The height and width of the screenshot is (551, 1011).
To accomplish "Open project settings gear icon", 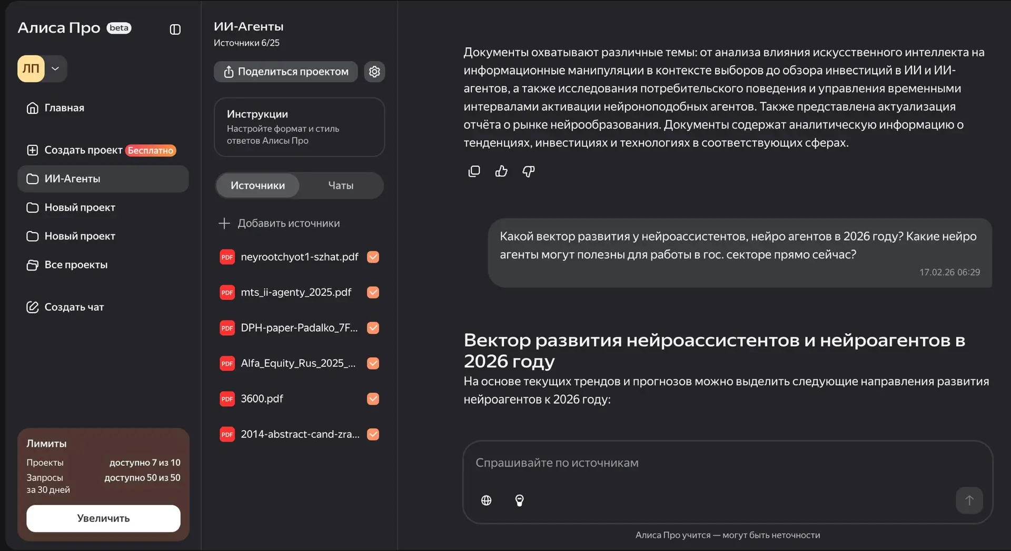I will [x=374, y=72].
